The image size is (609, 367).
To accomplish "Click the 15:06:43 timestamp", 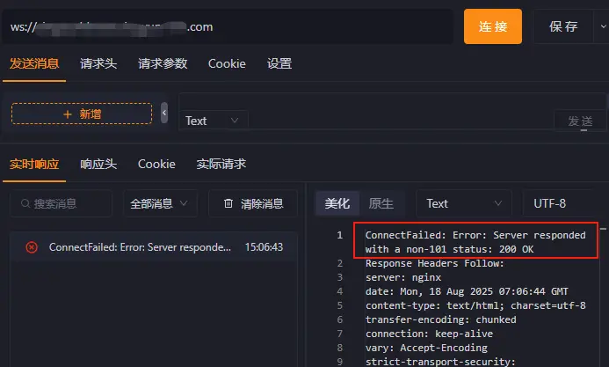I will 264,247.
